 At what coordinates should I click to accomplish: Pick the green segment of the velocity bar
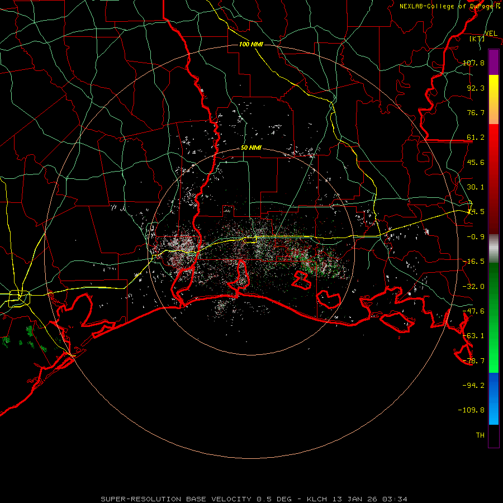(493, 317)
